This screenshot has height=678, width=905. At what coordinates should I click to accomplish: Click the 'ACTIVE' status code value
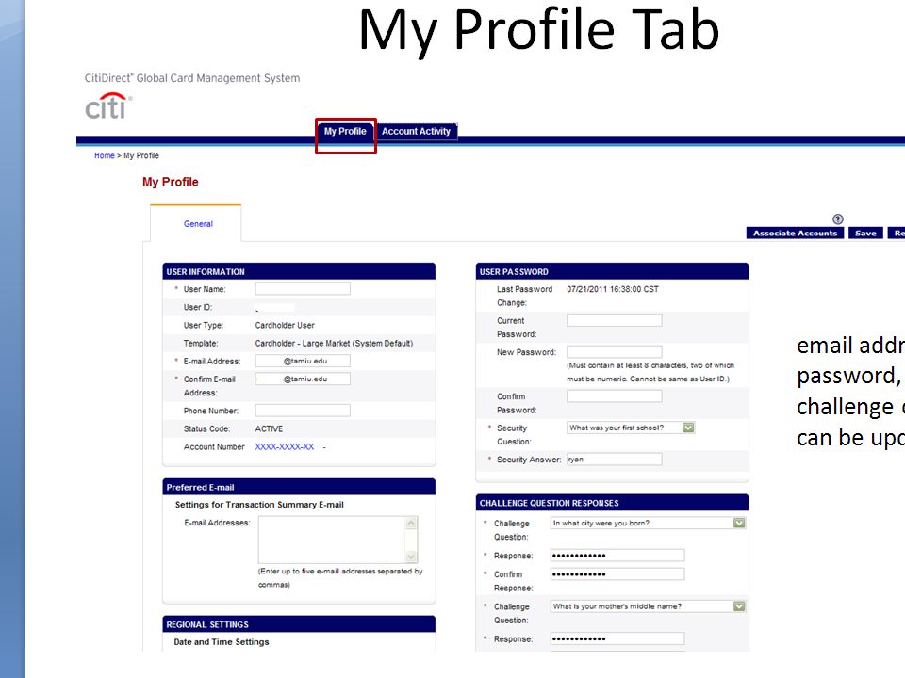click(x=269, y=429)
